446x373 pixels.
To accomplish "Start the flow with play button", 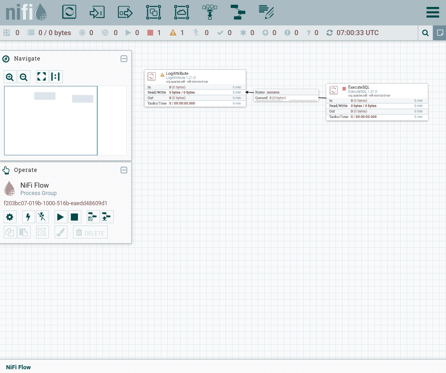I will [61, 217].
